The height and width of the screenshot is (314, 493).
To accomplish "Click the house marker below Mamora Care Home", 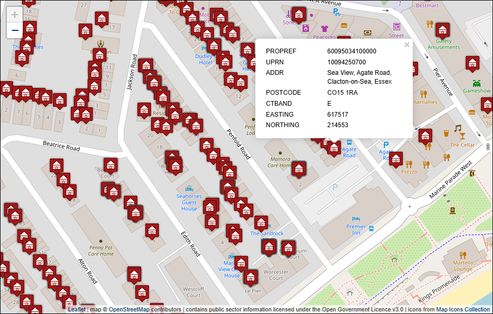I will 299,168.
